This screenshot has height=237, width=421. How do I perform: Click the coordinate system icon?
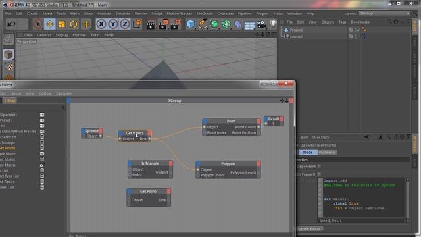137,24
